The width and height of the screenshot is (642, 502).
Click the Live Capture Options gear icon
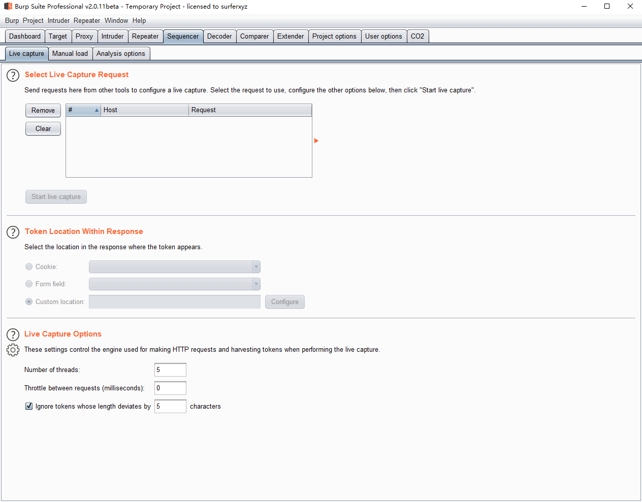[x=13, y=350]
